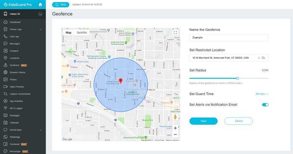Open the Keylogger keyboard icon

tap(5, 115)
